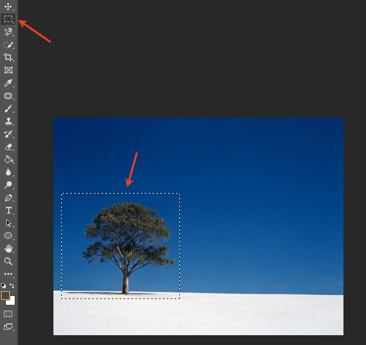366x345 pixels.
Task: Swap foreground and background colors
Action: click(x=12, y=286)
